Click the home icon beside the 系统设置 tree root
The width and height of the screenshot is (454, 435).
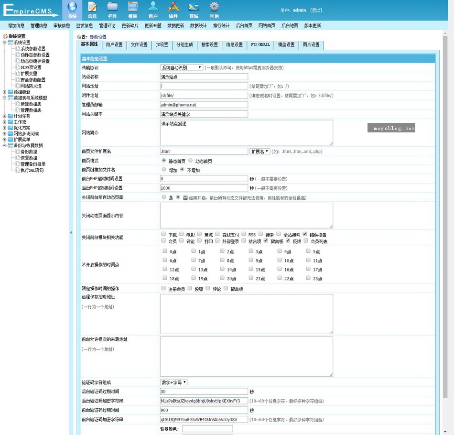tap(5, 36)
